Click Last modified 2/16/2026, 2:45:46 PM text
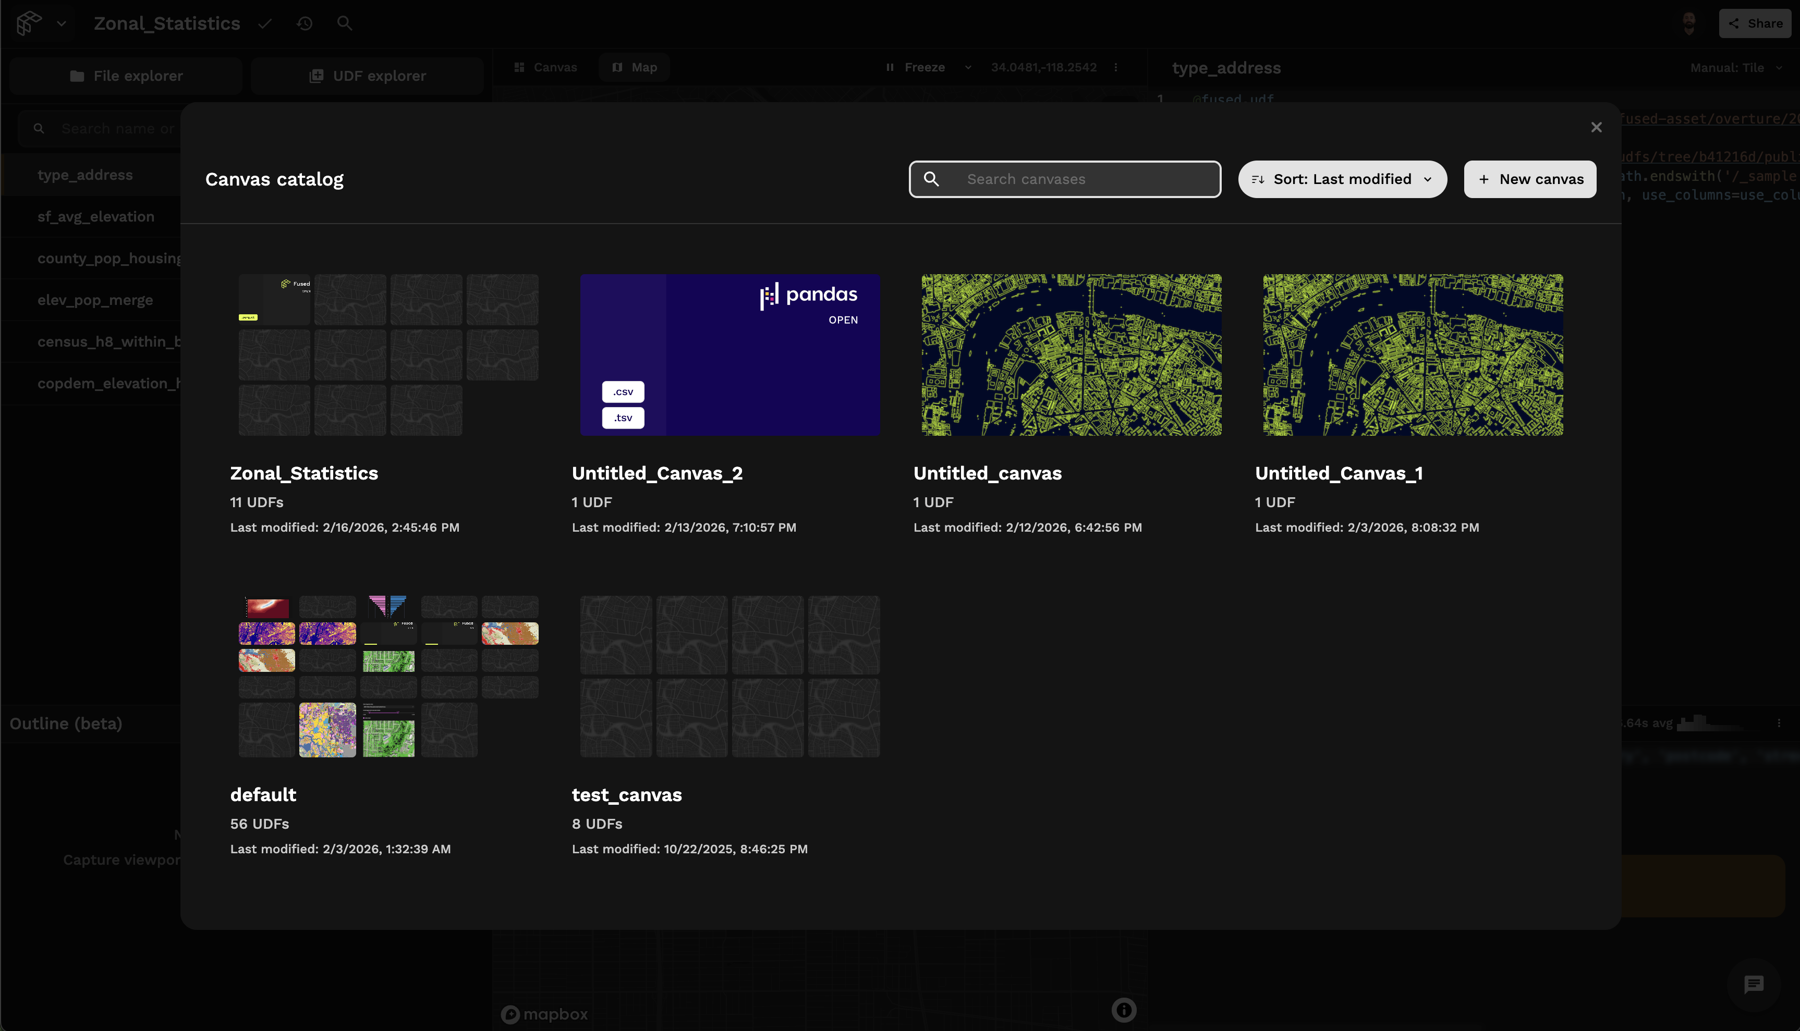The height and width of the screenshot is (1031, 1800). coord(344,527)
